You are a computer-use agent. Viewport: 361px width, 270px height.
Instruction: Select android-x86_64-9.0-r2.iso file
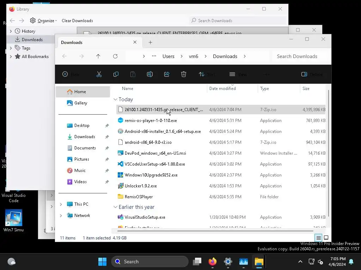tap(221, 142)
